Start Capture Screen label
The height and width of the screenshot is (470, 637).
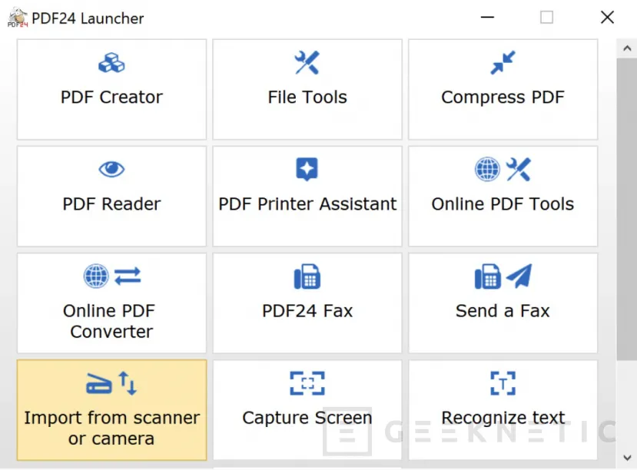click(307, 418)
